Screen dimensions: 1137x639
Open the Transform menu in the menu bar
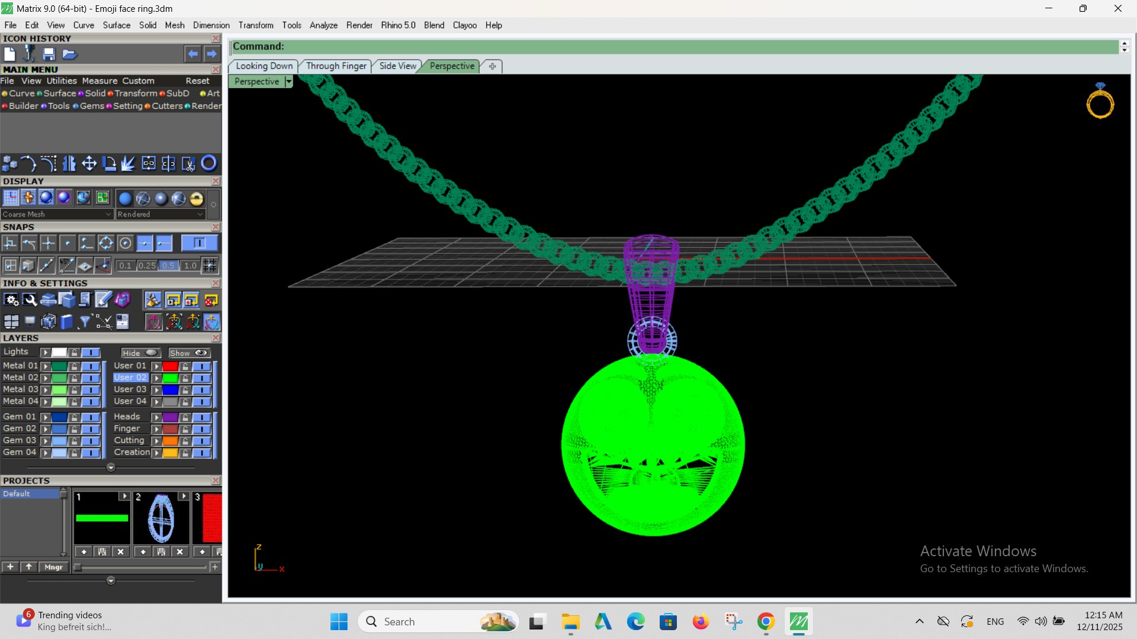[256, 25]
